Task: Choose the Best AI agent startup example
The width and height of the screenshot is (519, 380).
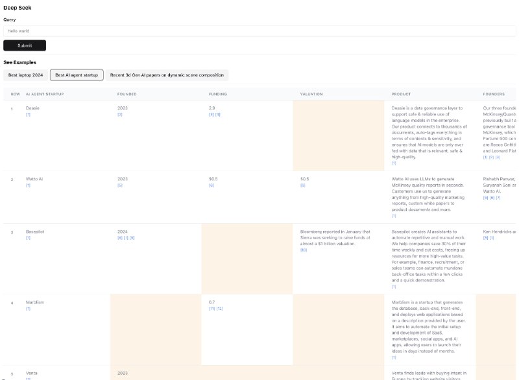Action: coord(77,75)
